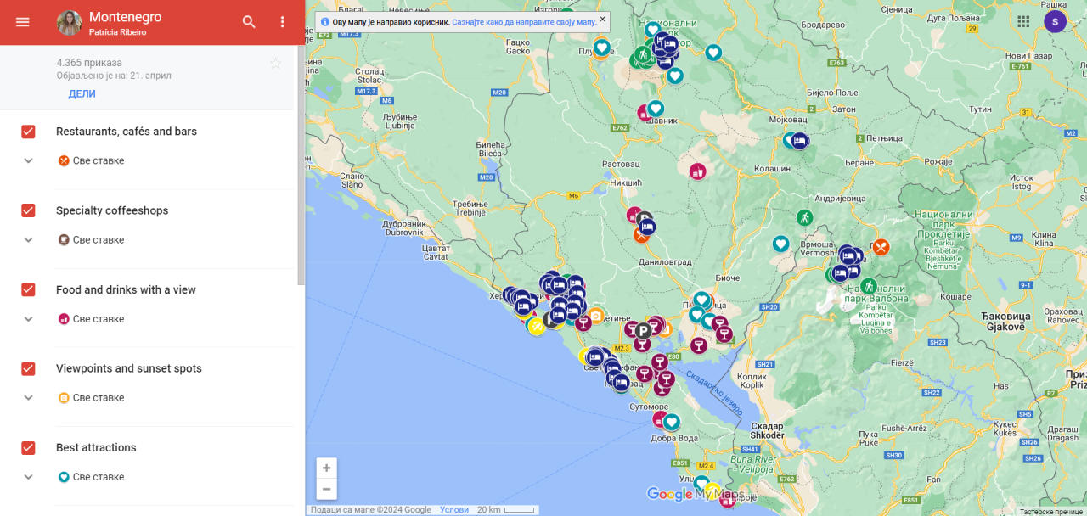Viewport: 1087px width, 516px height.
Task: Toggle the Viewpoints and sunset spots layer
Action: [28, 368]
